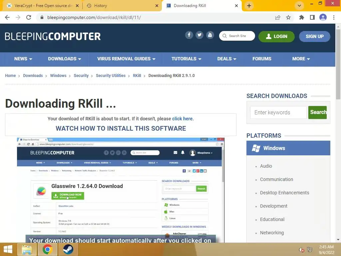
Task: Click the 'click here' download link
Action: pyautogui.click(x=182, y=119)
